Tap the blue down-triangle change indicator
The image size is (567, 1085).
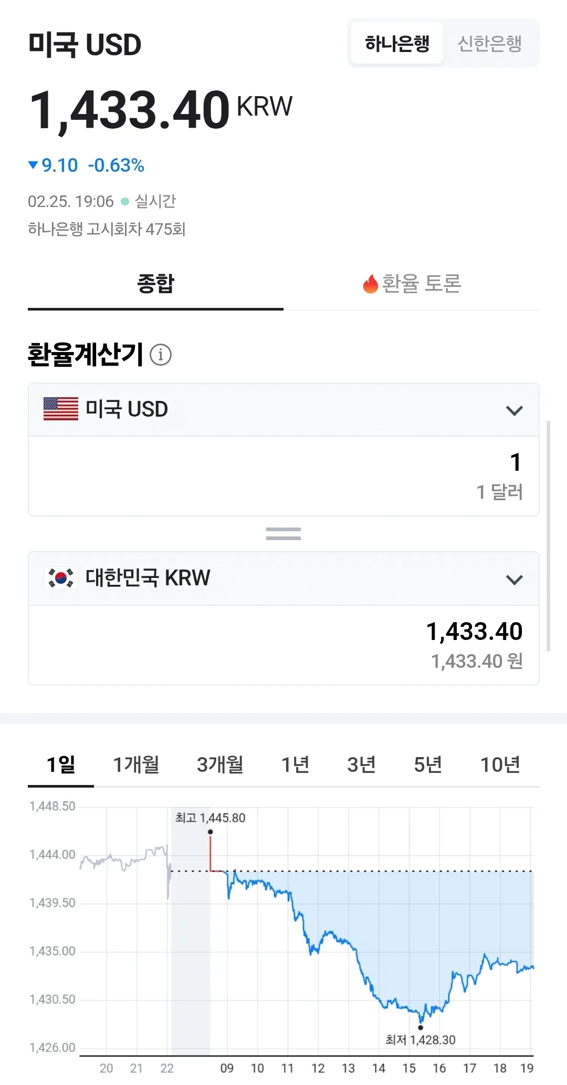coord(33,165)
